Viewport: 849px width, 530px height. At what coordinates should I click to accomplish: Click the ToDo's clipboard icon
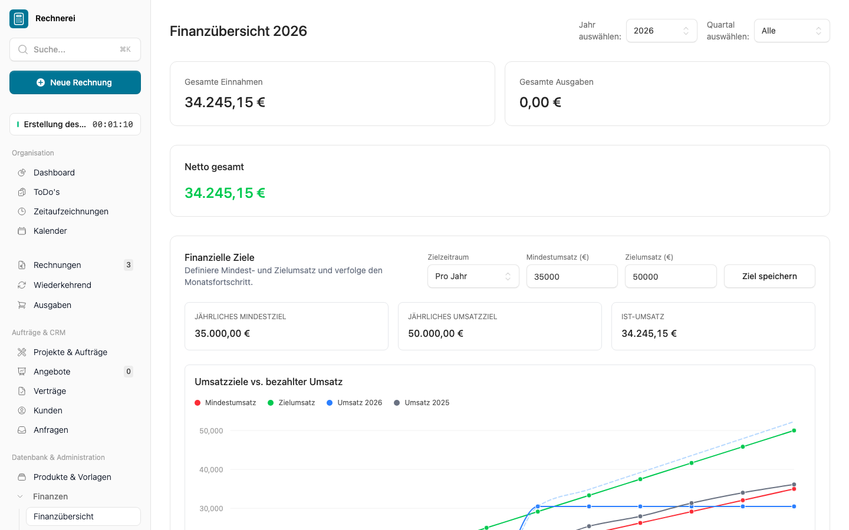[22, 192]
